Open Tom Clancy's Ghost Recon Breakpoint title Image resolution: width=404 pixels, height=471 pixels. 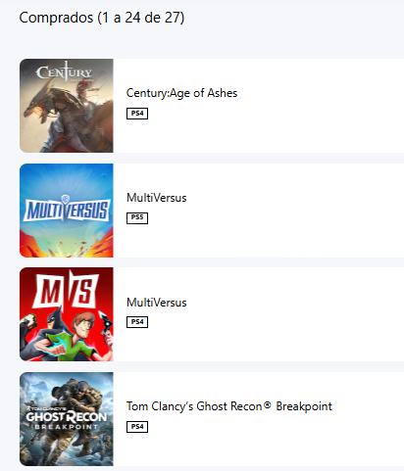click(229, 406)
